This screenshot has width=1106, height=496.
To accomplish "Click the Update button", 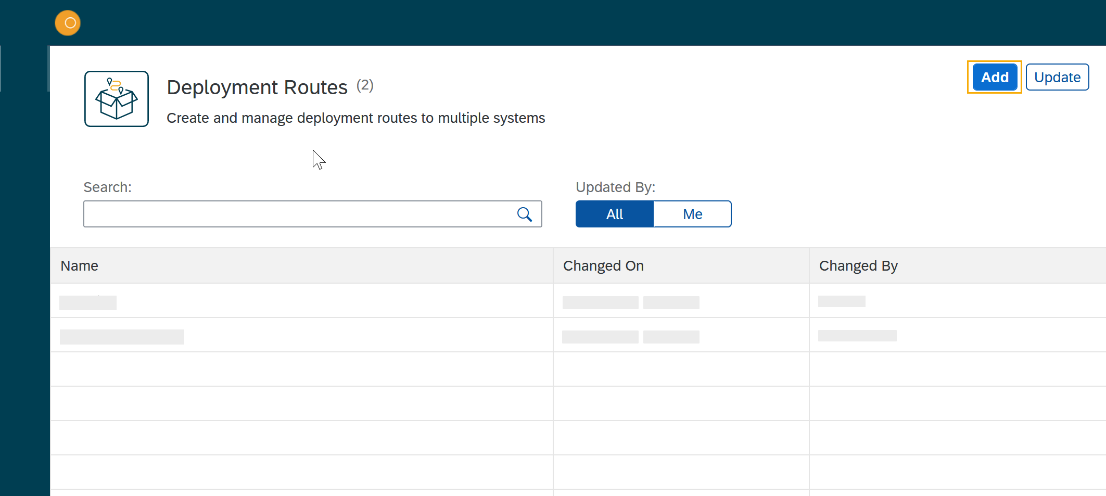I will [x=1057, y=77].
